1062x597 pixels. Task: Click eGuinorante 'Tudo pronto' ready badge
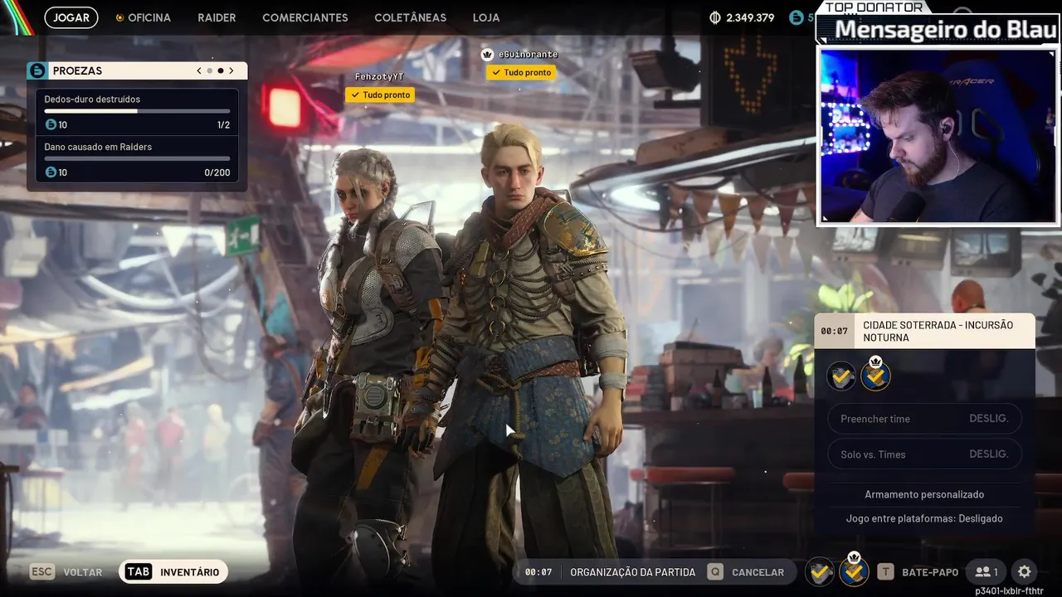(521, 72)
